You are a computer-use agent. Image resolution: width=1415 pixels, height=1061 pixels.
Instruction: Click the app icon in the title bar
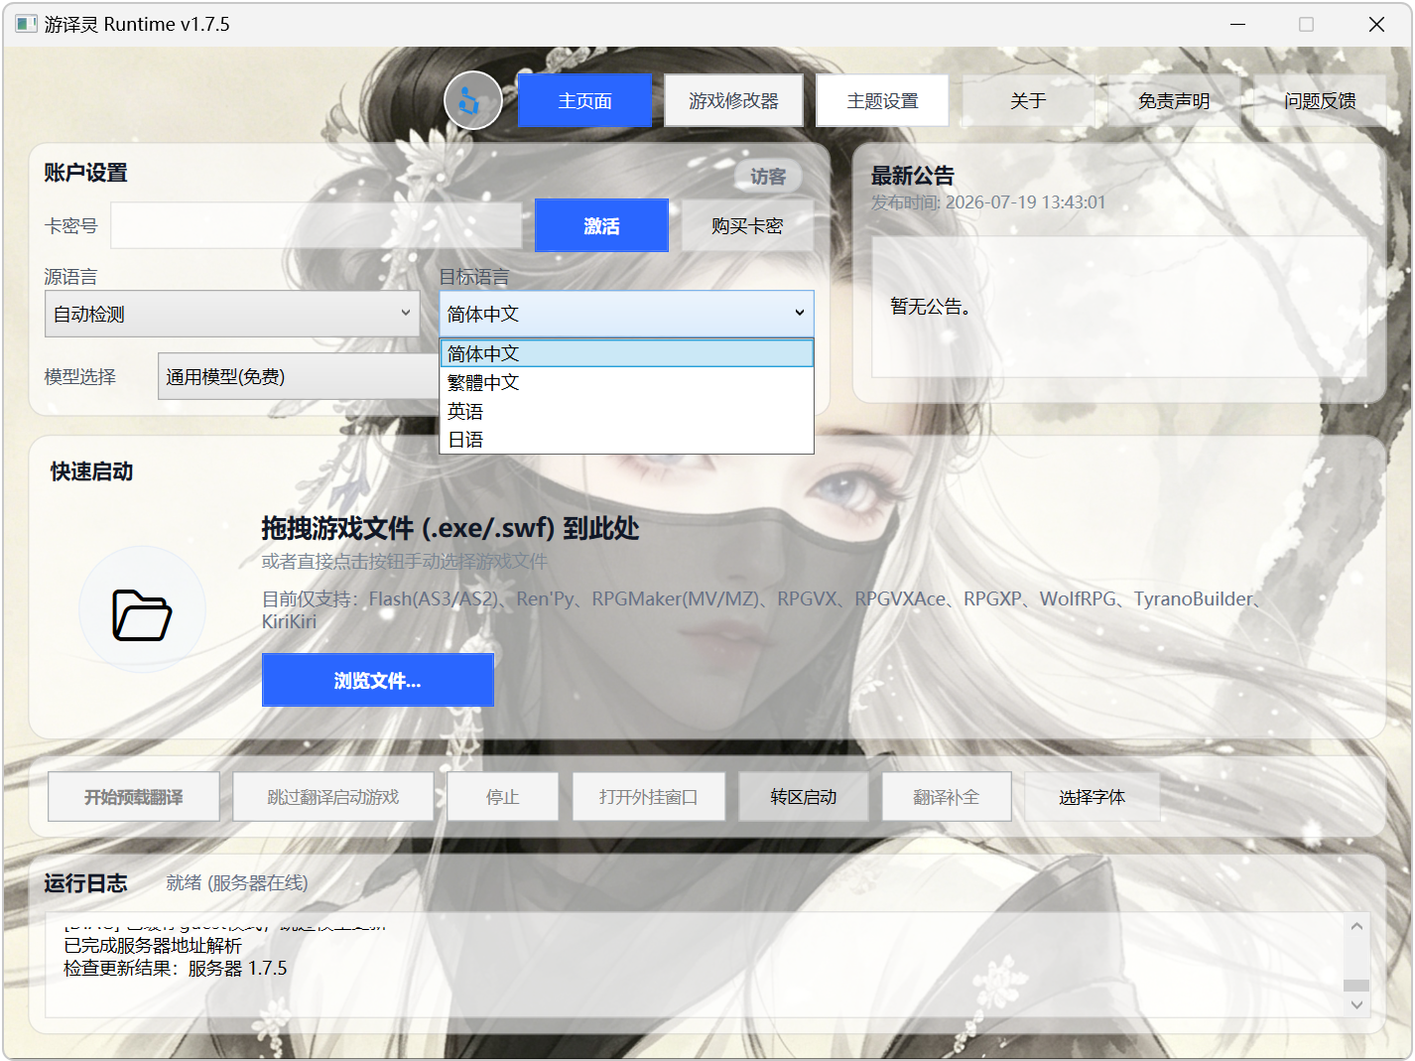26,24
